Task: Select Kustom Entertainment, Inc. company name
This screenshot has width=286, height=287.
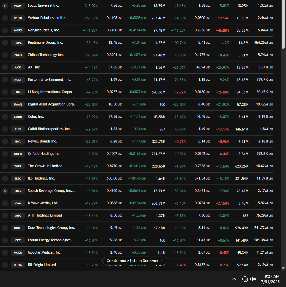Action: coord(50,80)
